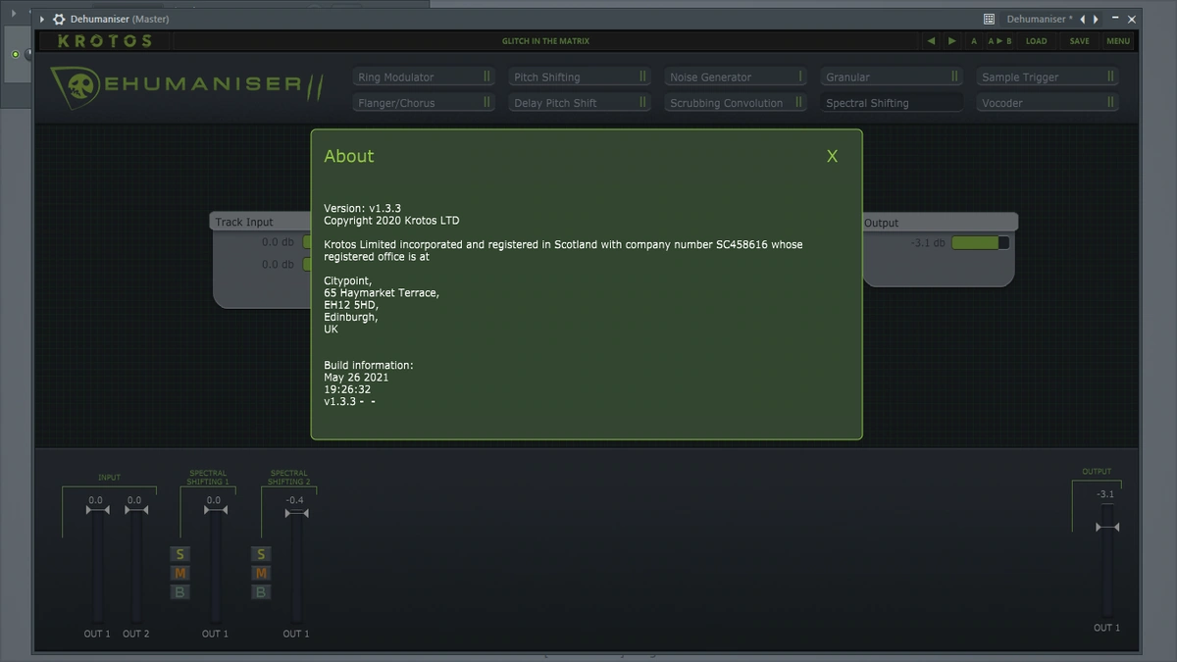Select the Spectral Shifting module
Viewport: 1177px width, 662px height.
click(x=891, y=102)
